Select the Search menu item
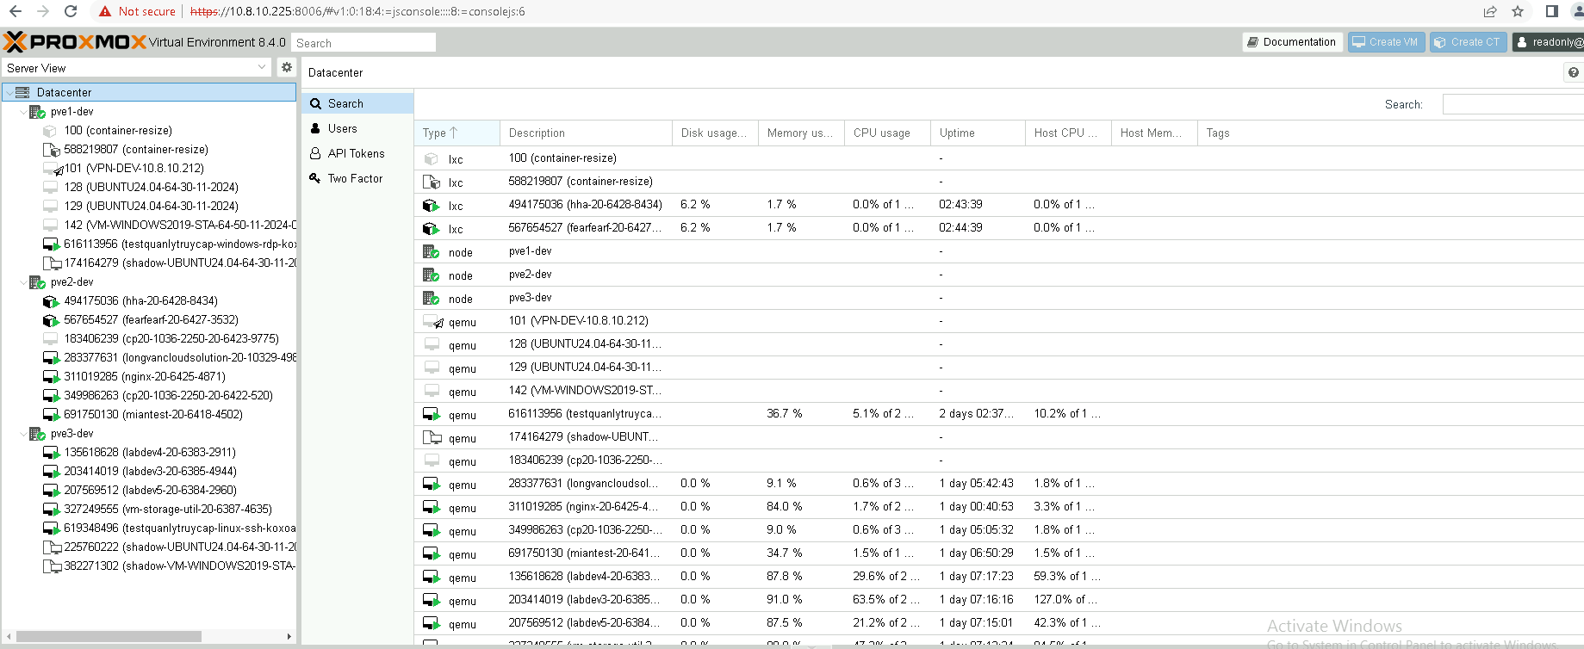 (x=345, y=103)
